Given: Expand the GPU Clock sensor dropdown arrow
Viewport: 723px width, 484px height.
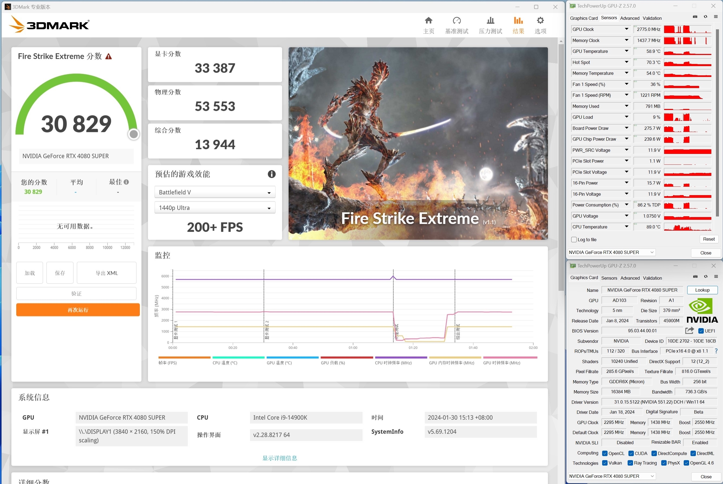Looking at the screenshot, I should tap(627, 29).
